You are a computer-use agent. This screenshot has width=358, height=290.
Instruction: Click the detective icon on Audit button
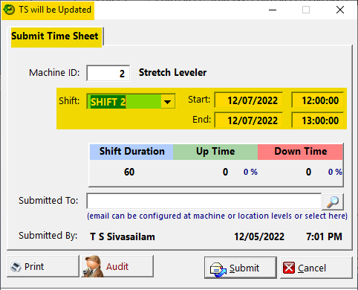coord(93,266)
